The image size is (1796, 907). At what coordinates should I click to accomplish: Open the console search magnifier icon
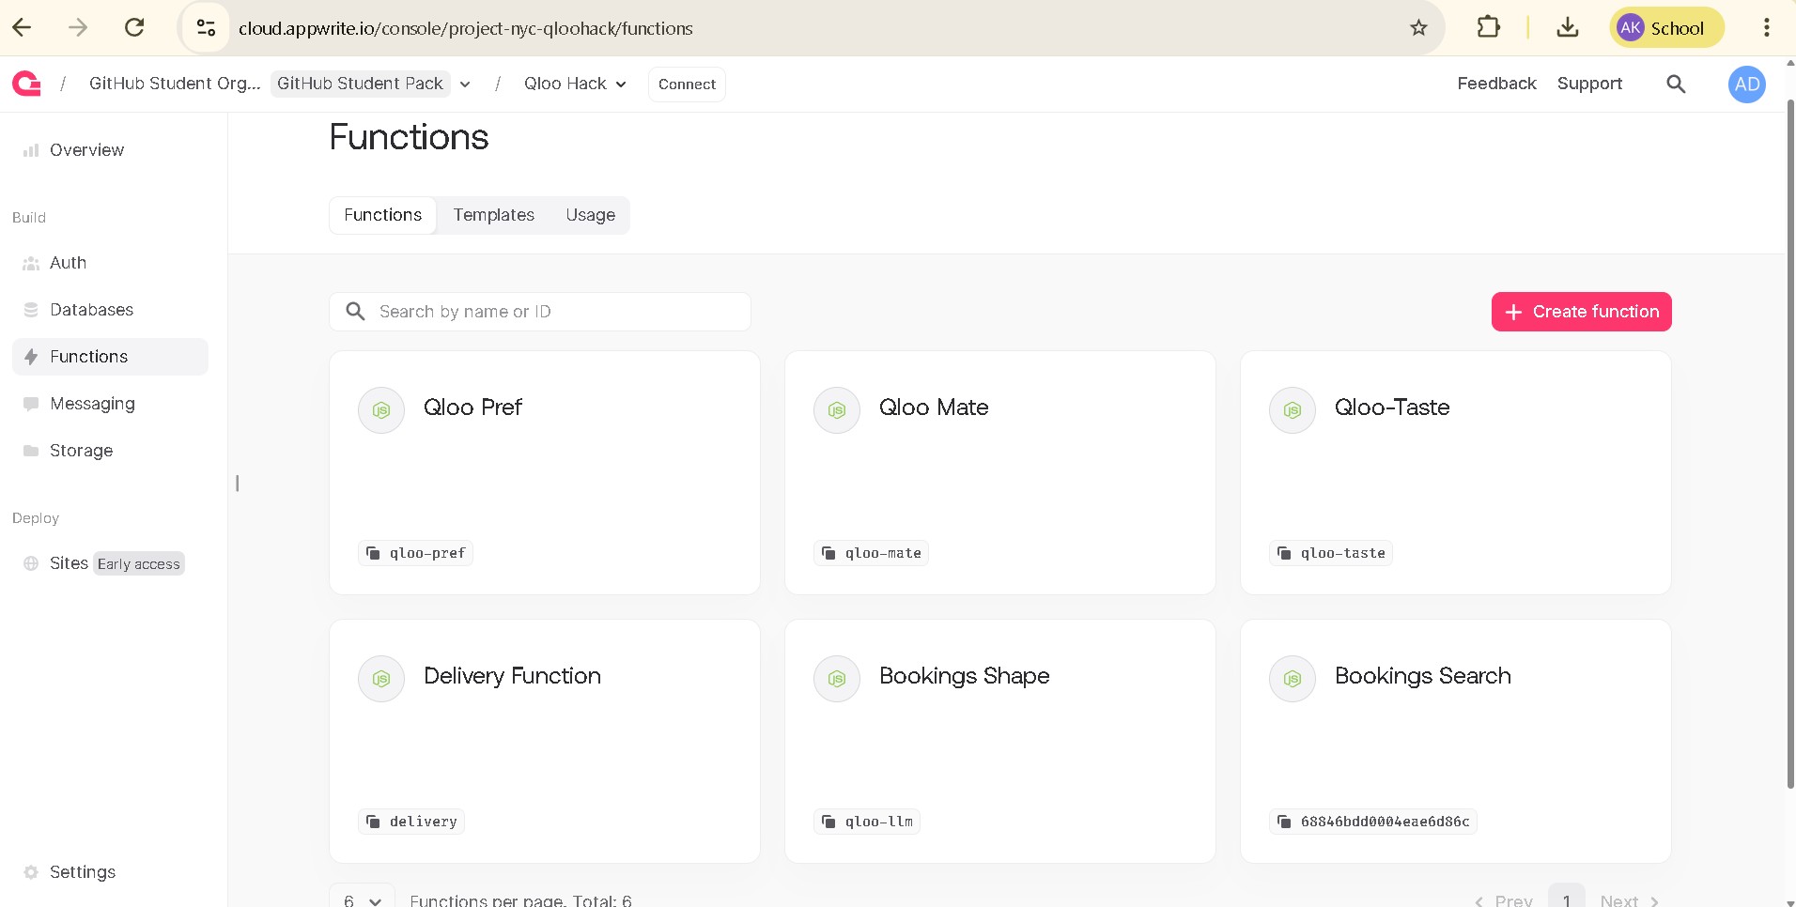coord(1676,85)
